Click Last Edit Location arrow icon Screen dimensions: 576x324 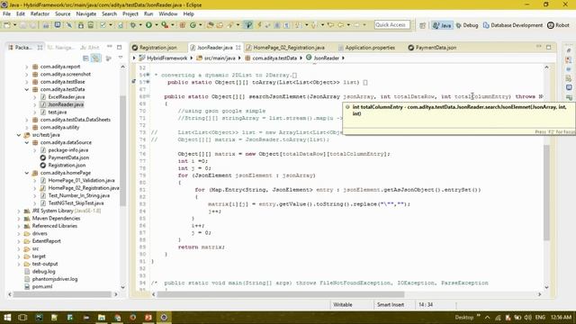[330, 25]
